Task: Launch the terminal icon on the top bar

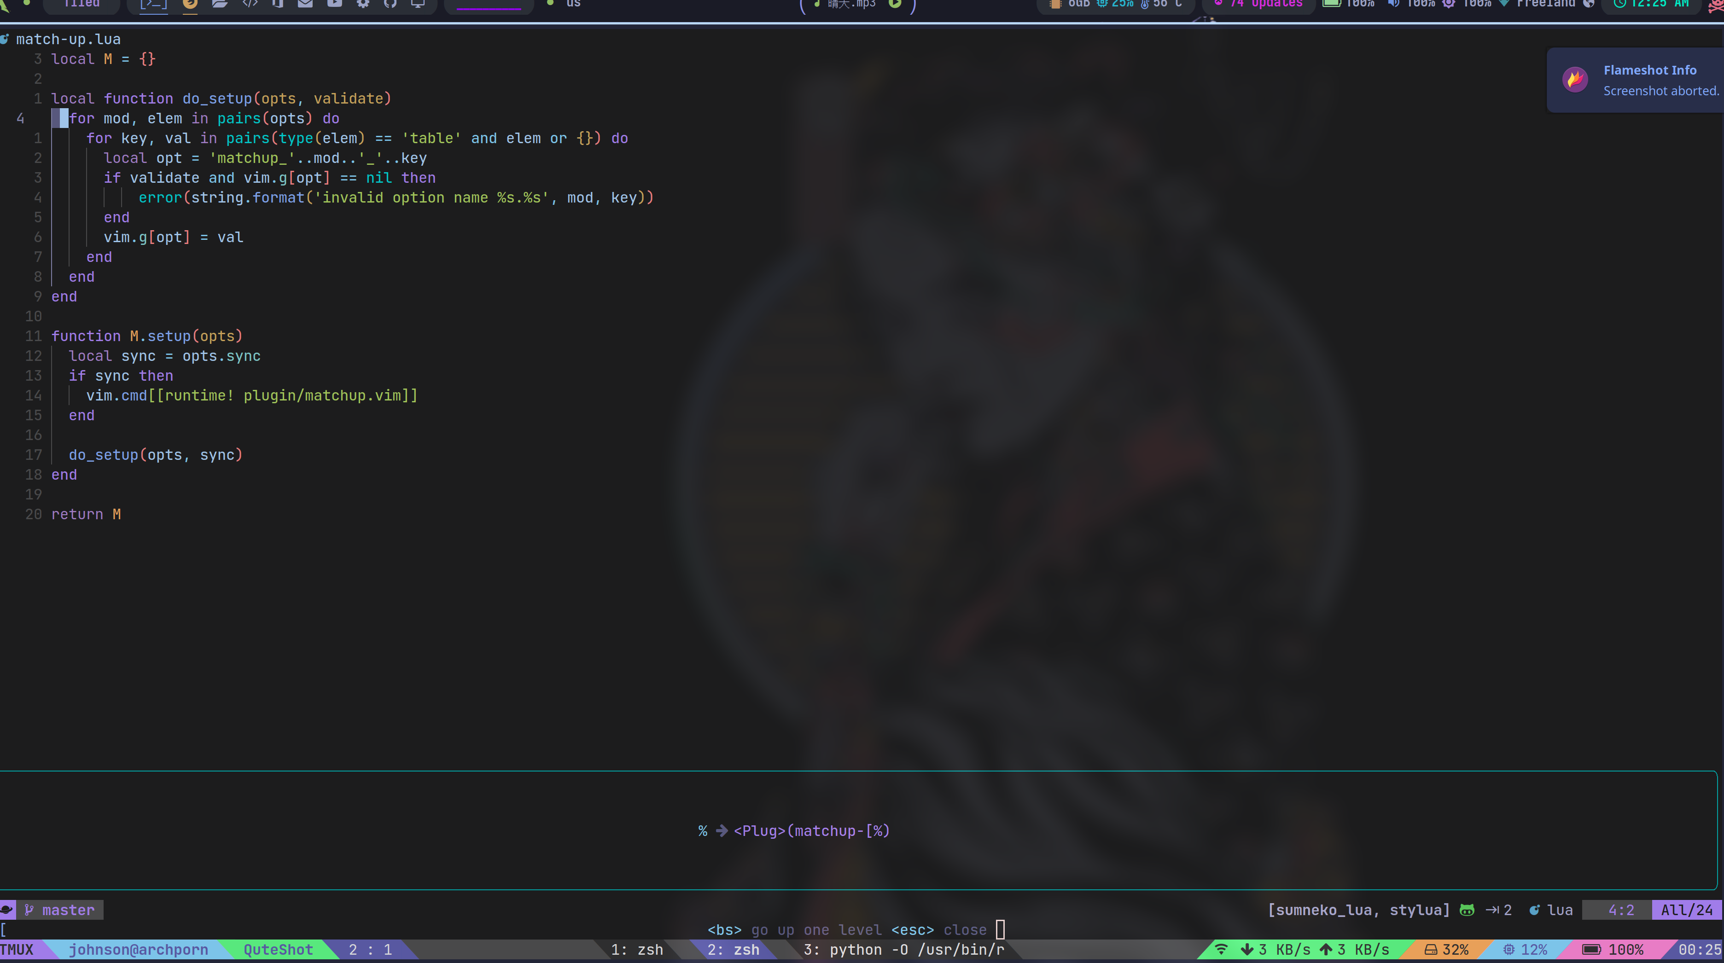Action: [153, 4]
